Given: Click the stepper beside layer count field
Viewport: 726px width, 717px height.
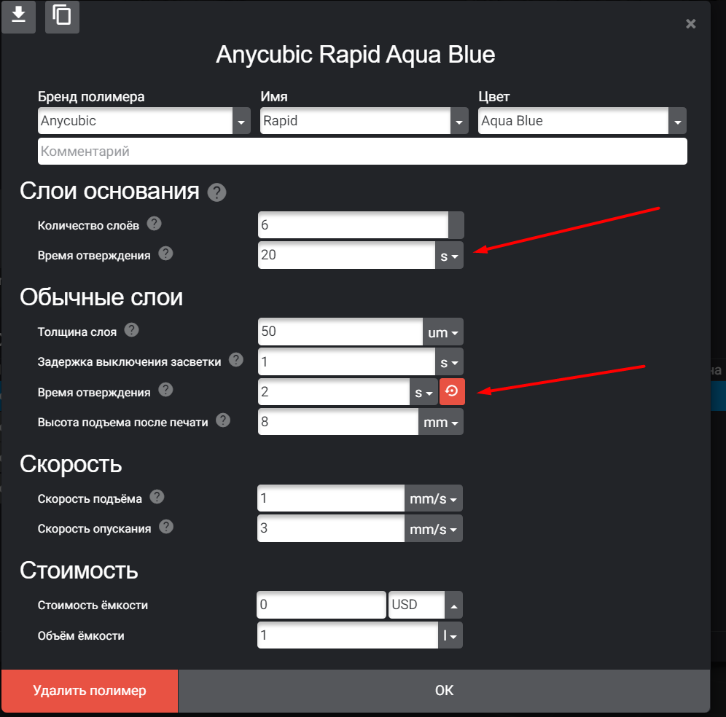Looking at the screenshot, I should [456, 225].
